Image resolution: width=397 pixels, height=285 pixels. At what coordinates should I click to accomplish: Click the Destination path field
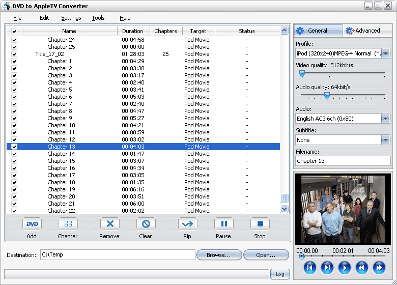(118, 254)
